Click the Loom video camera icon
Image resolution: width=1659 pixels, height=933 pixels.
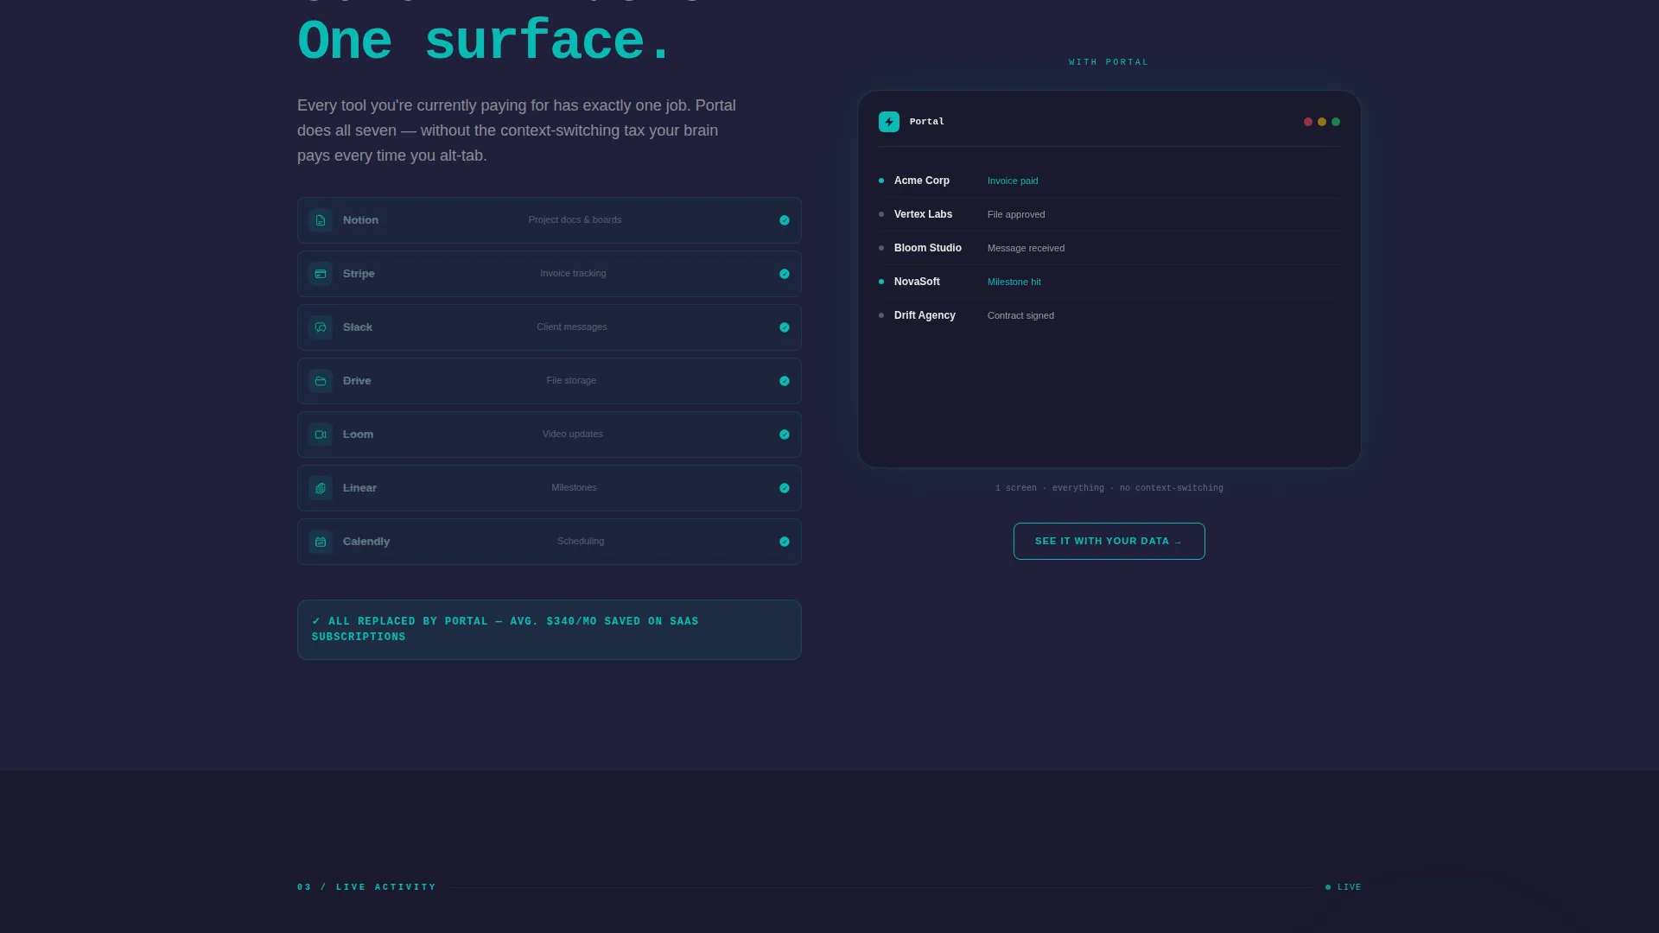pos(321,435)
